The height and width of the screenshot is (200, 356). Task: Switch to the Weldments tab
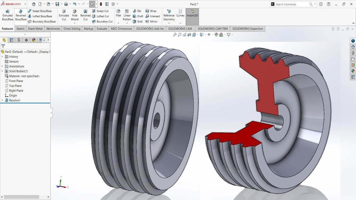(53, 29)
